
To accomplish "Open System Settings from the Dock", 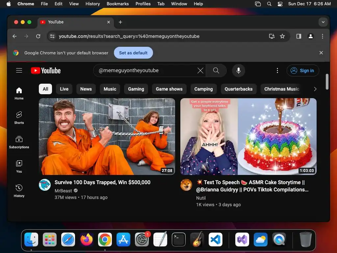I will pos(142,239).
